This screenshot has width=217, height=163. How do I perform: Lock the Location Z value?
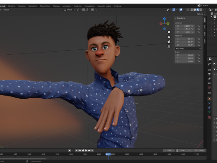click(198, 32)
